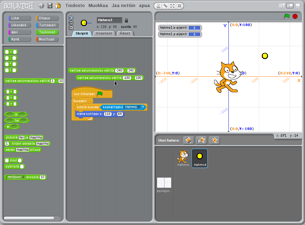
Task: Select the scissors delete tool
Action: point(166,6)
